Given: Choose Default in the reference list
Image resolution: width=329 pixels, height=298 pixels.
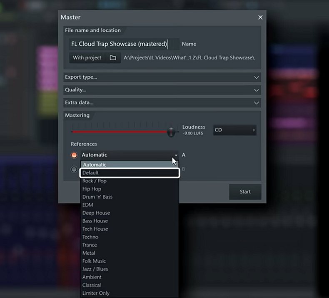Looking at the screenshot, I should [130, 173].
